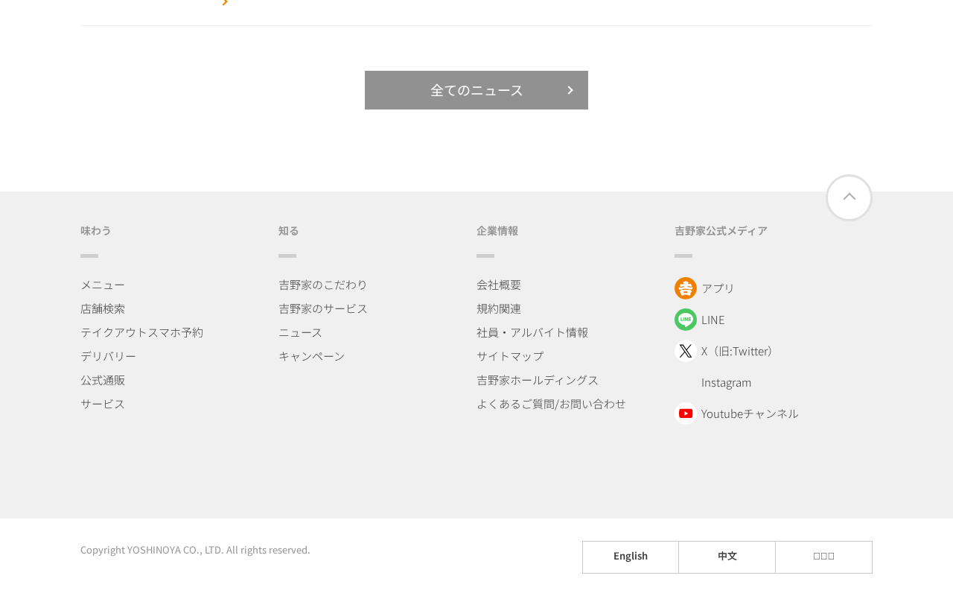Open 会社概要 company overview
Screen dimensions: 953x596
click(x=499, y=285)
